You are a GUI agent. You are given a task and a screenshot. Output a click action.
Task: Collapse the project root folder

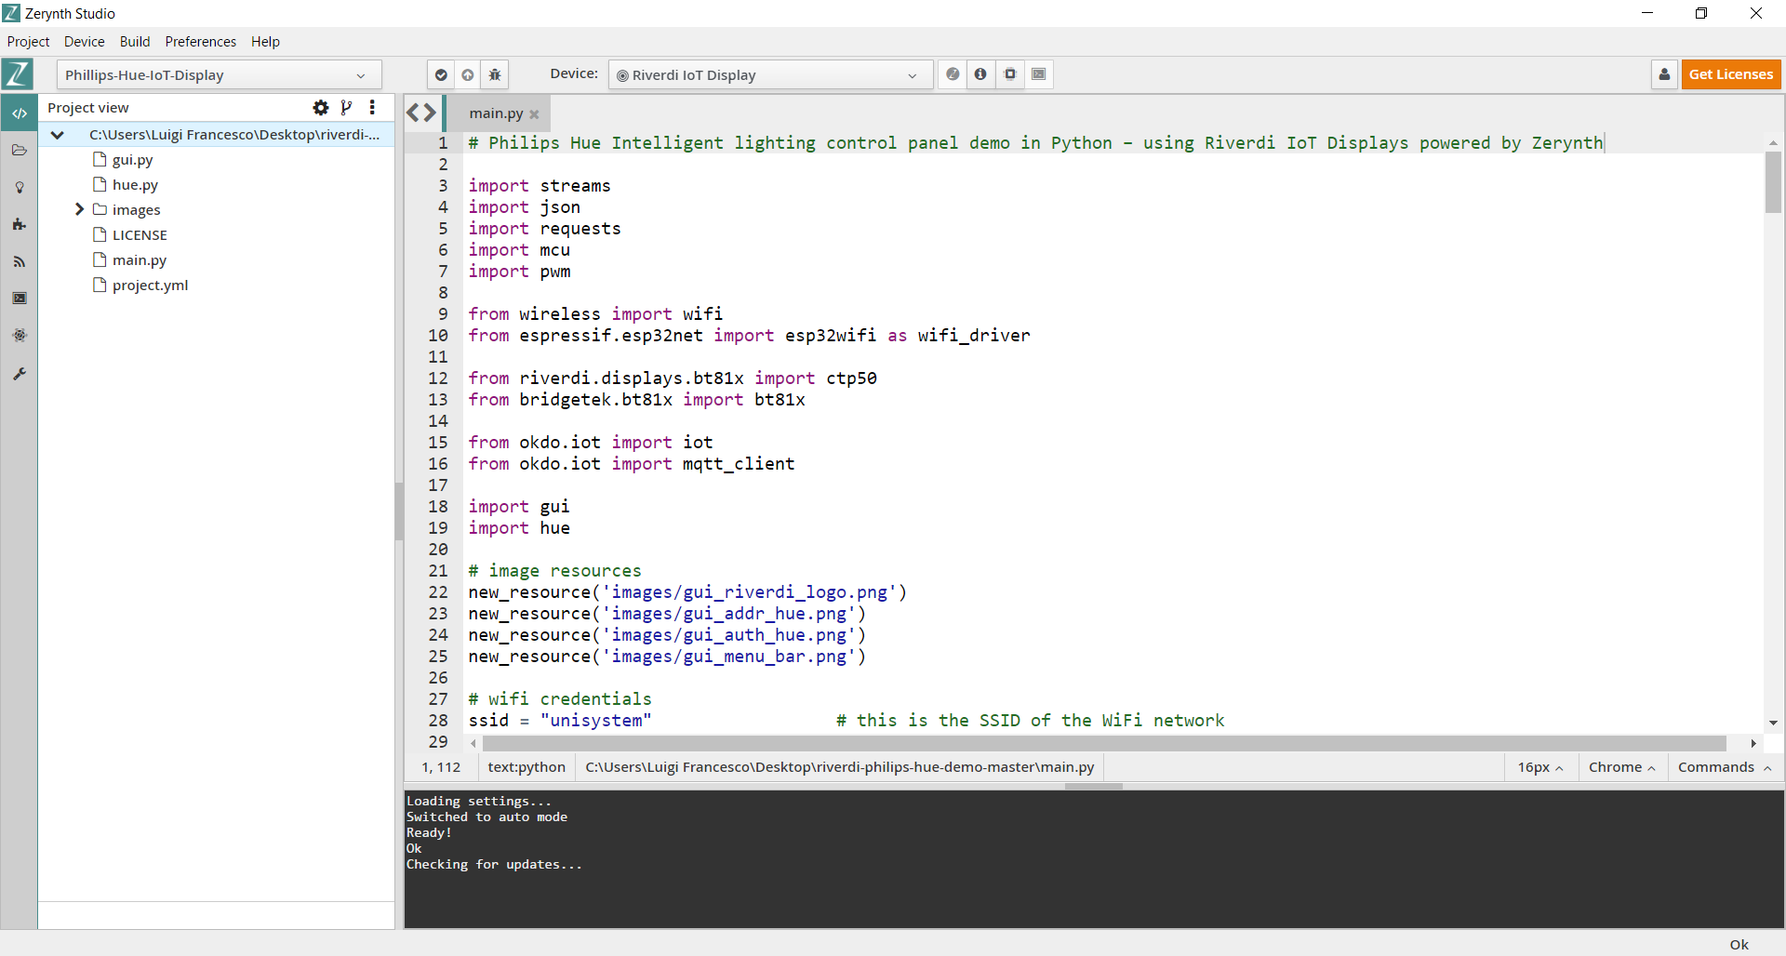click(x=58, y=135)
